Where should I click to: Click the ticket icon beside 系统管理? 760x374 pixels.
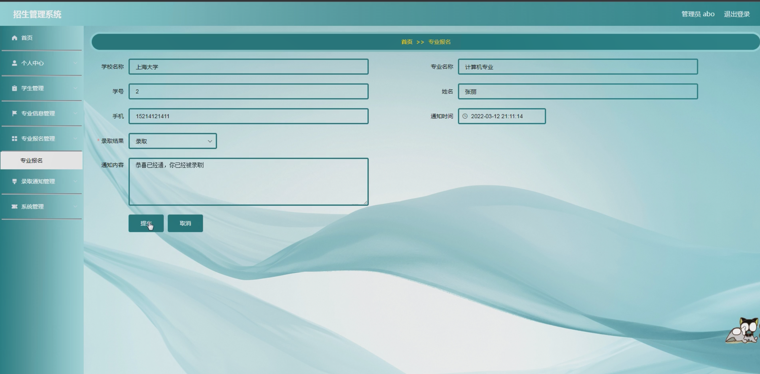[14, 207]
